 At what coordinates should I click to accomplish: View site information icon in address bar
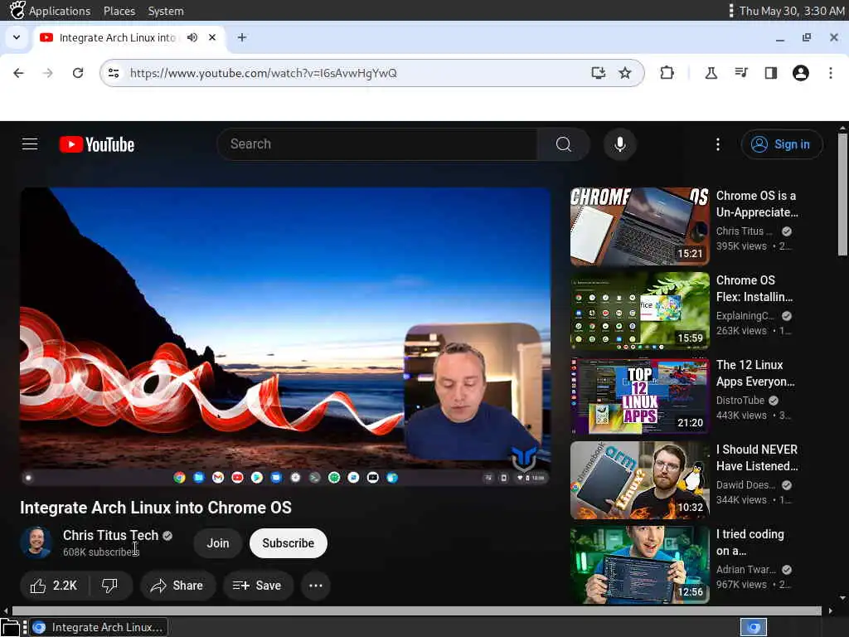click(114, 73)
